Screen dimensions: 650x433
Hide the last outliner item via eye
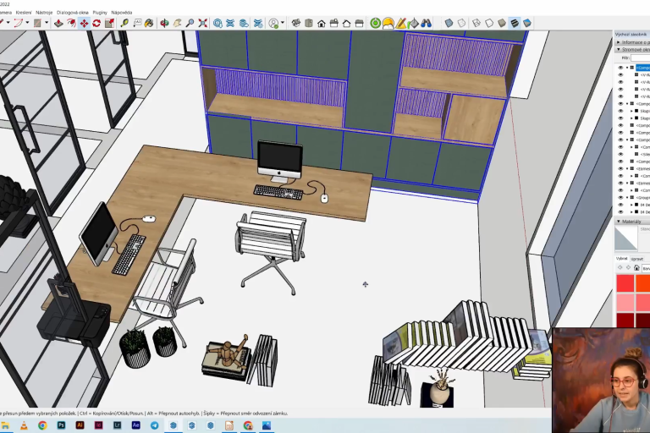point(620,211)
